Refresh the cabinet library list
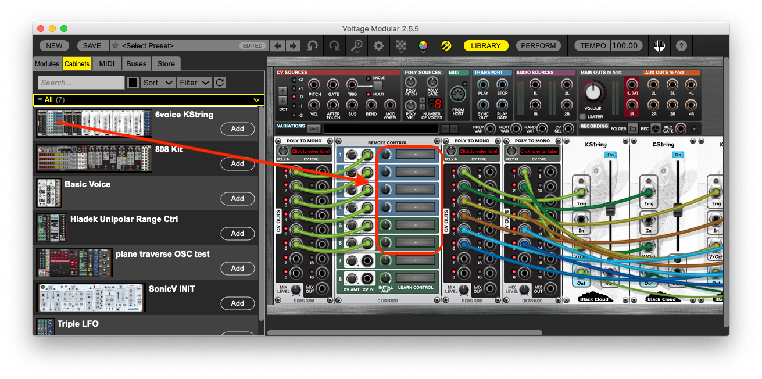This screenshot has height=379, width=762. pos(220,83)
